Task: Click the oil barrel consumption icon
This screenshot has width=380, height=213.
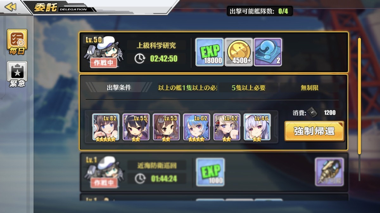Action: tap(312, 113)
